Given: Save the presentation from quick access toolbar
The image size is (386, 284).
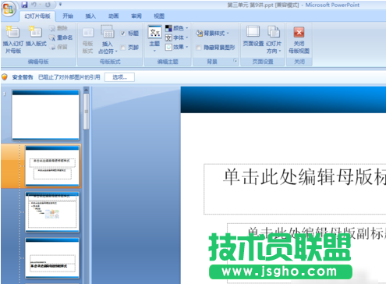Looking at the screenshot, I should point(25,5).
